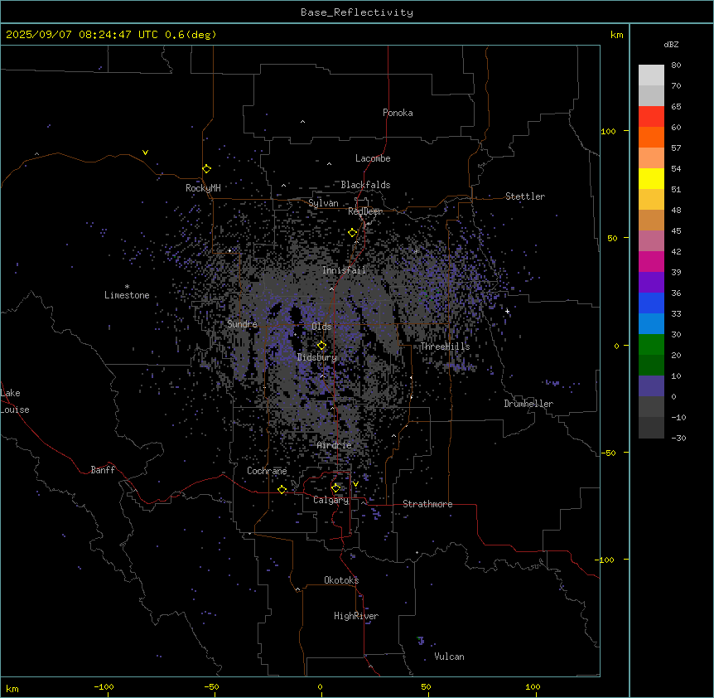Image resolution: width=714 pixels, height=698 pixels.
Task: Click the Olds city label
Action: pos(321,327)
